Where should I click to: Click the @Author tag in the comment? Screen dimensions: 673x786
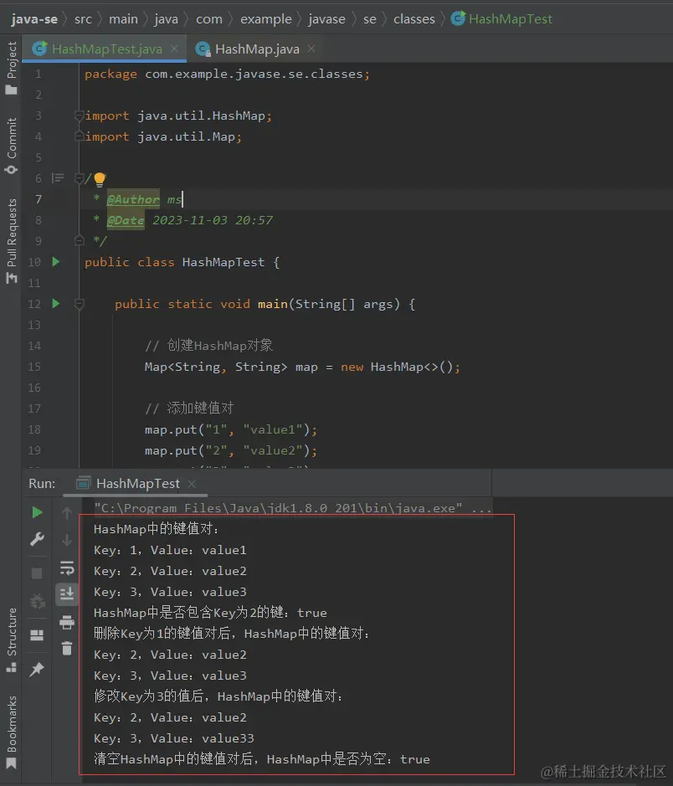[x=133, y=199]
